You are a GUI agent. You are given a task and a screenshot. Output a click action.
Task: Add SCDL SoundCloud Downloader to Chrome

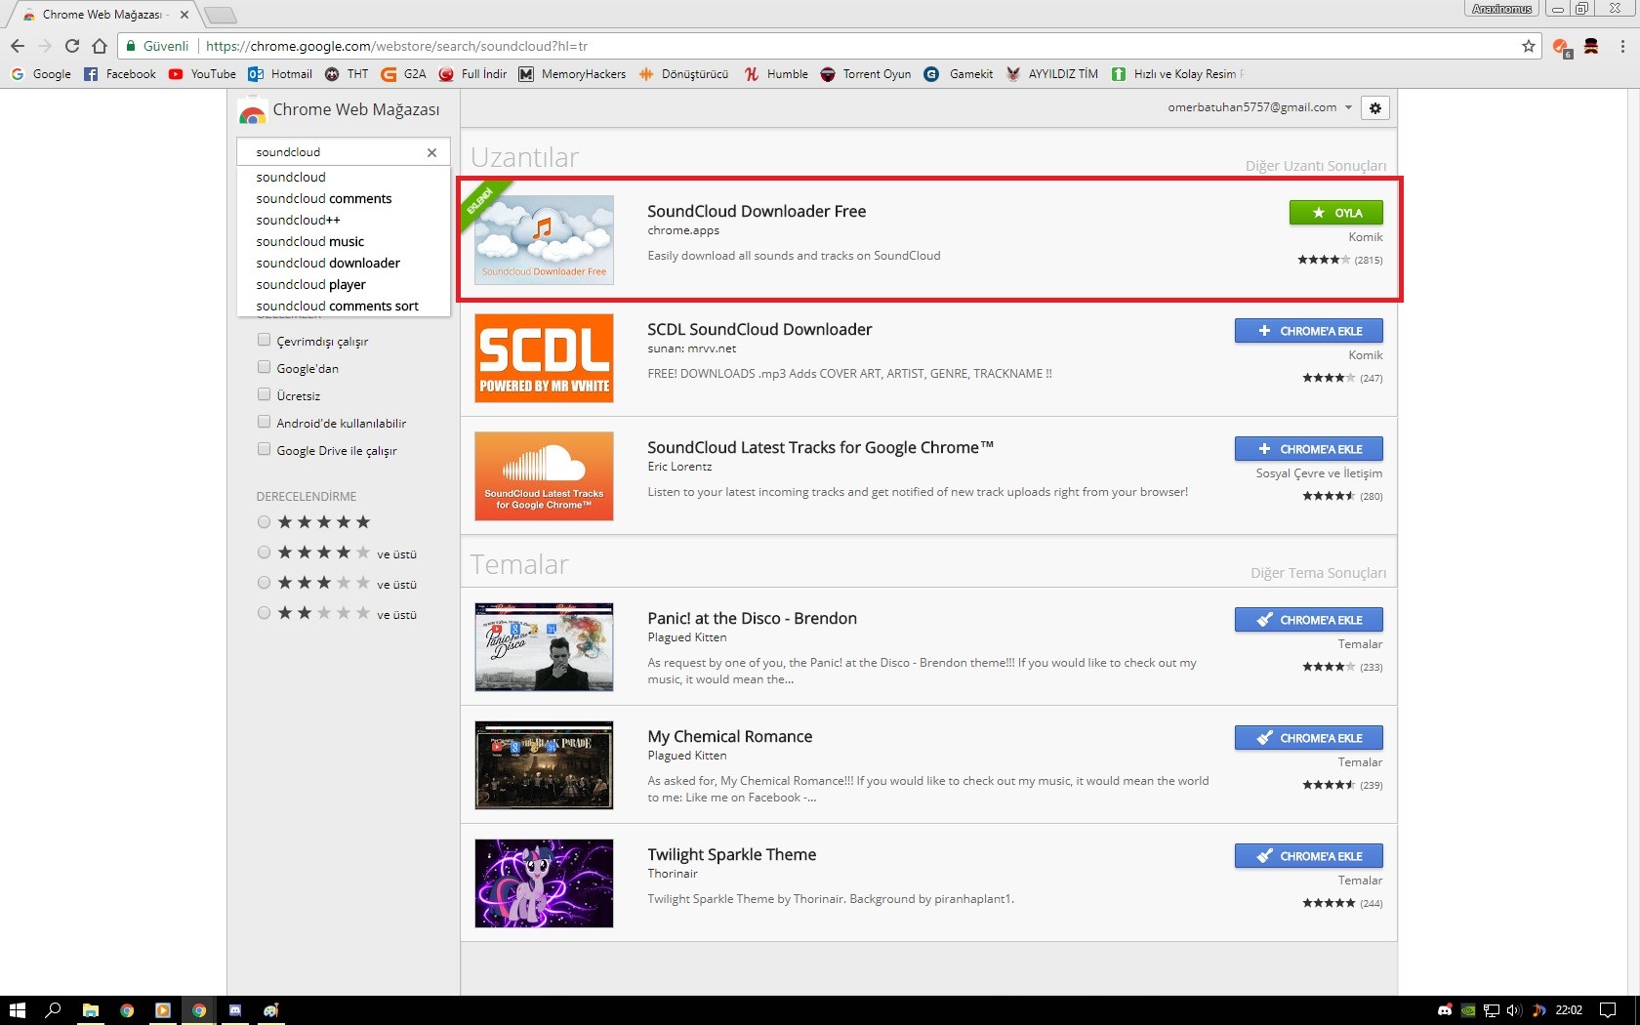pos(1309,331)
